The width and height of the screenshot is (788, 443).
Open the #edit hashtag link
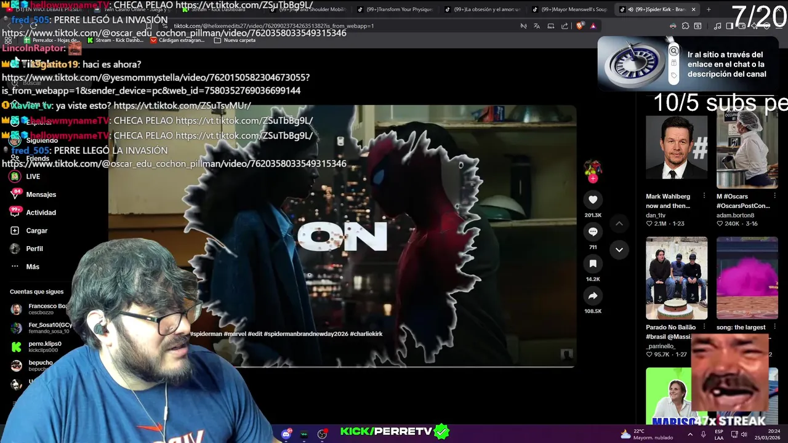point(254,334)
